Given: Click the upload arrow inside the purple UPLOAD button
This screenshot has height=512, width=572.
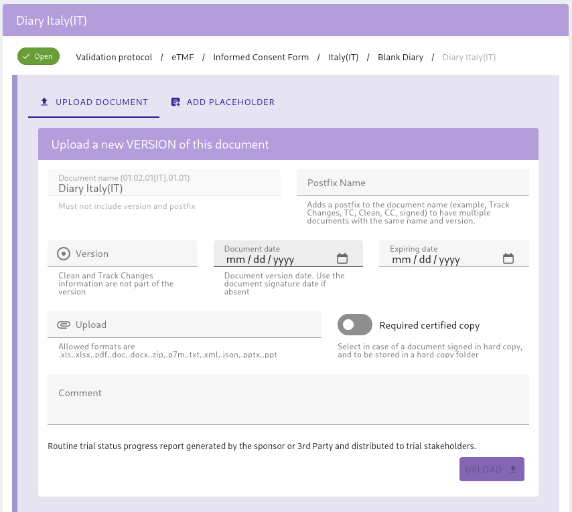Looking at the screenshot, I should click(513, 469).
